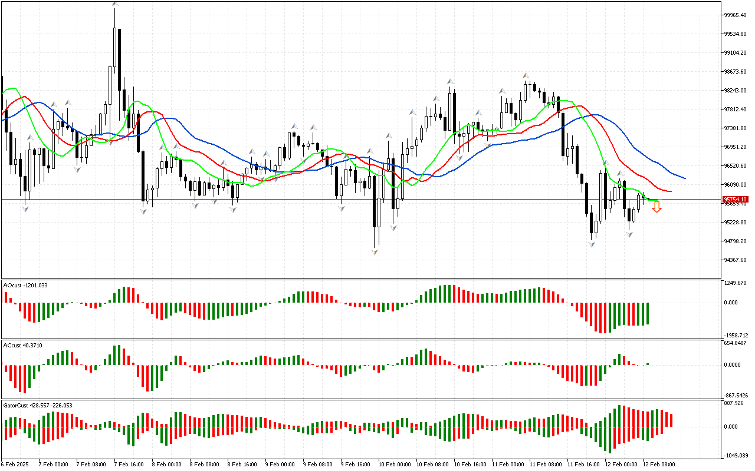Click the up fractal above the highest candle
755x471 pixels.
[115, 5]
